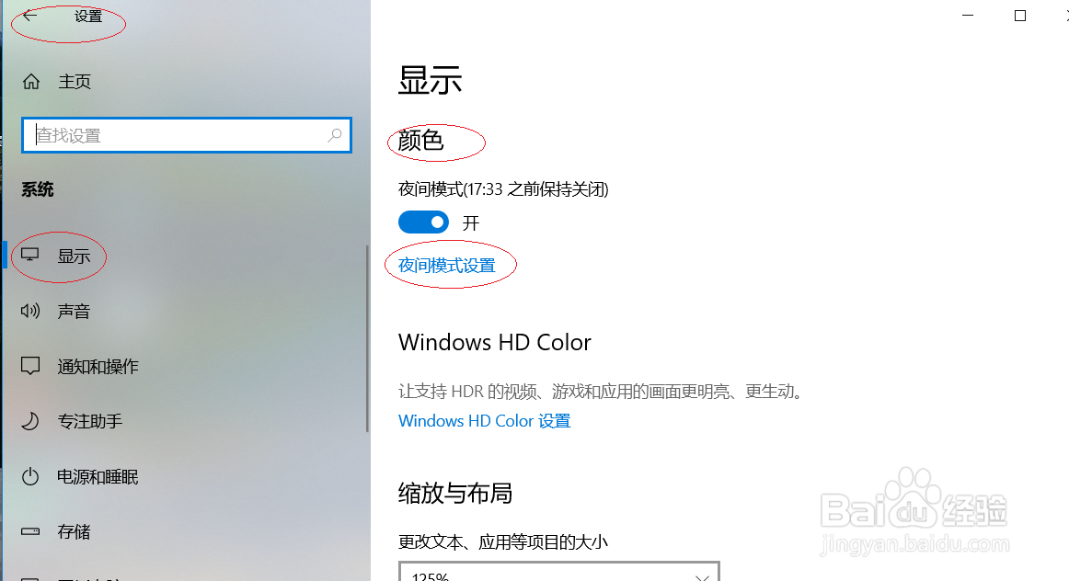Select 声音 in the sidebar

pos(74,312)
